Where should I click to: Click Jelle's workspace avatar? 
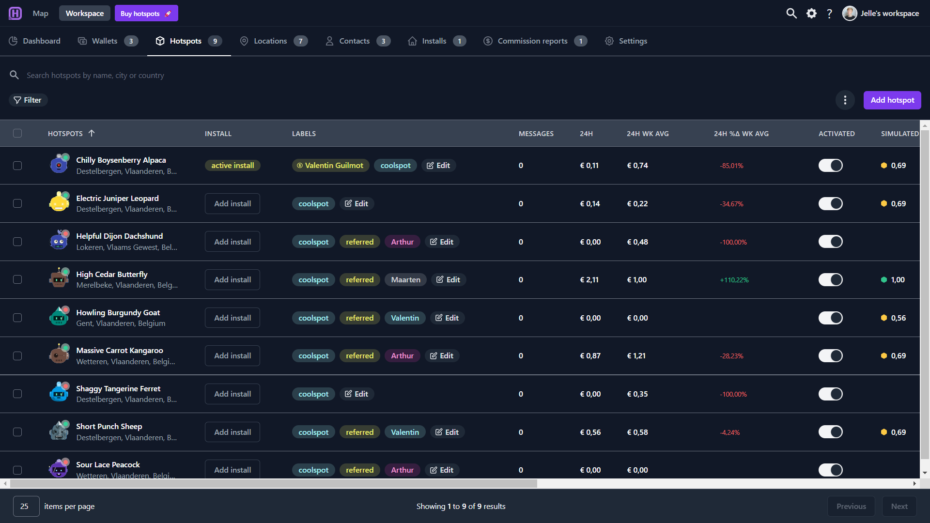pos(850,13)
